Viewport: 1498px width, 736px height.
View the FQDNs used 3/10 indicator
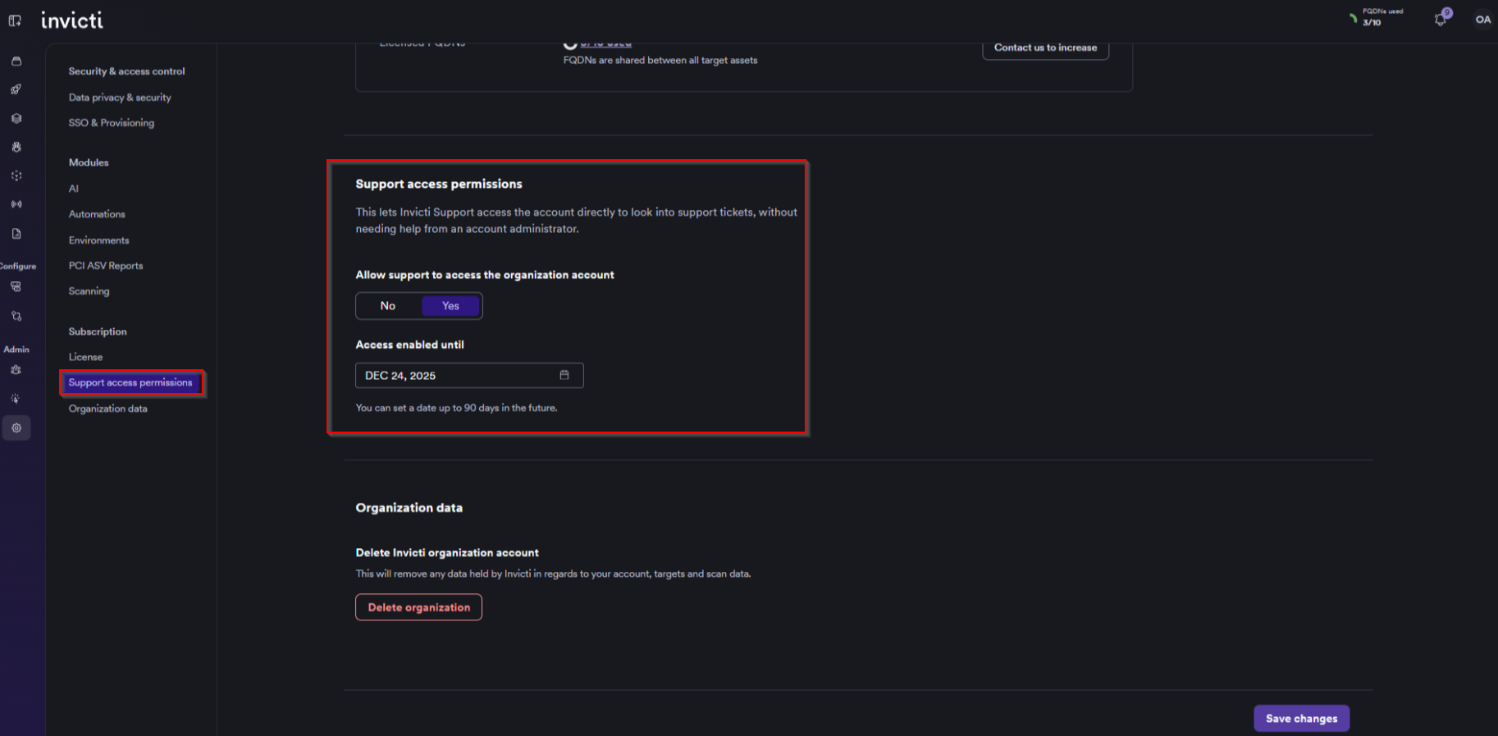click(1377, 17)
